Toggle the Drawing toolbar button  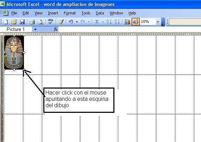(x=136, y=22)
